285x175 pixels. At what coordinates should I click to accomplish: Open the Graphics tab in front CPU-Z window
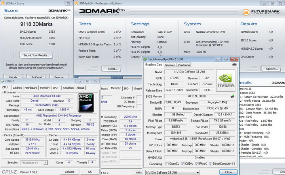tap(68, 88)
